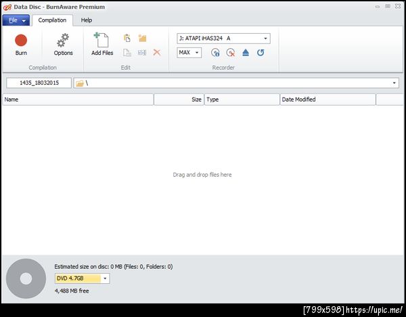Image resolution: width=406 pixels, height=317 pixels.
Task: Click the 'Drag and drop files here' text
Action: [202, 175]
